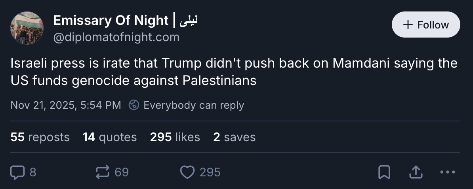This screenshot has height=189, width=473.
Task: Follow the Emissary Of Night account
Action: pyautogui.click(x=426, y=25)
